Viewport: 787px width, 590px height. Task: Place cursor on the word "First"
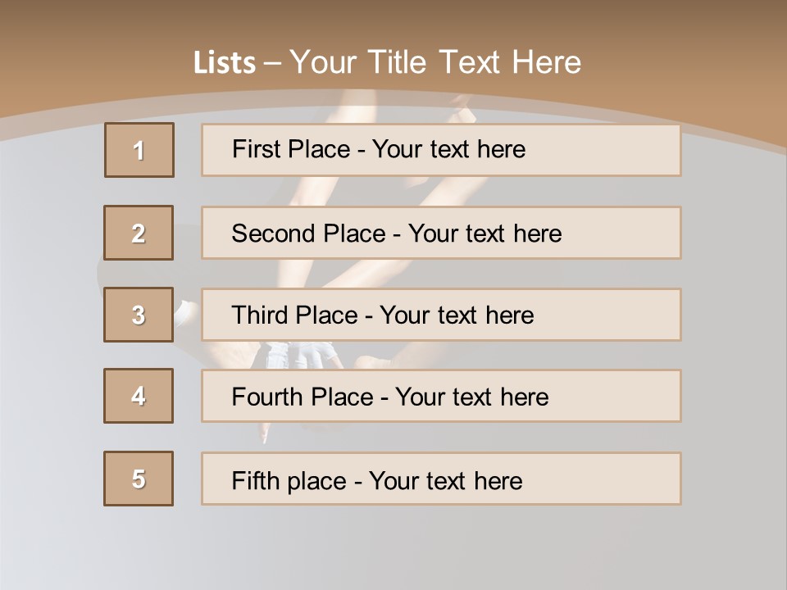pyautogui.click(x=256, y=149)
